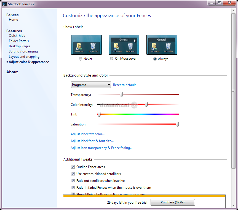Choose the Never radio button
The image size is (238, 210).
(81, 59)
